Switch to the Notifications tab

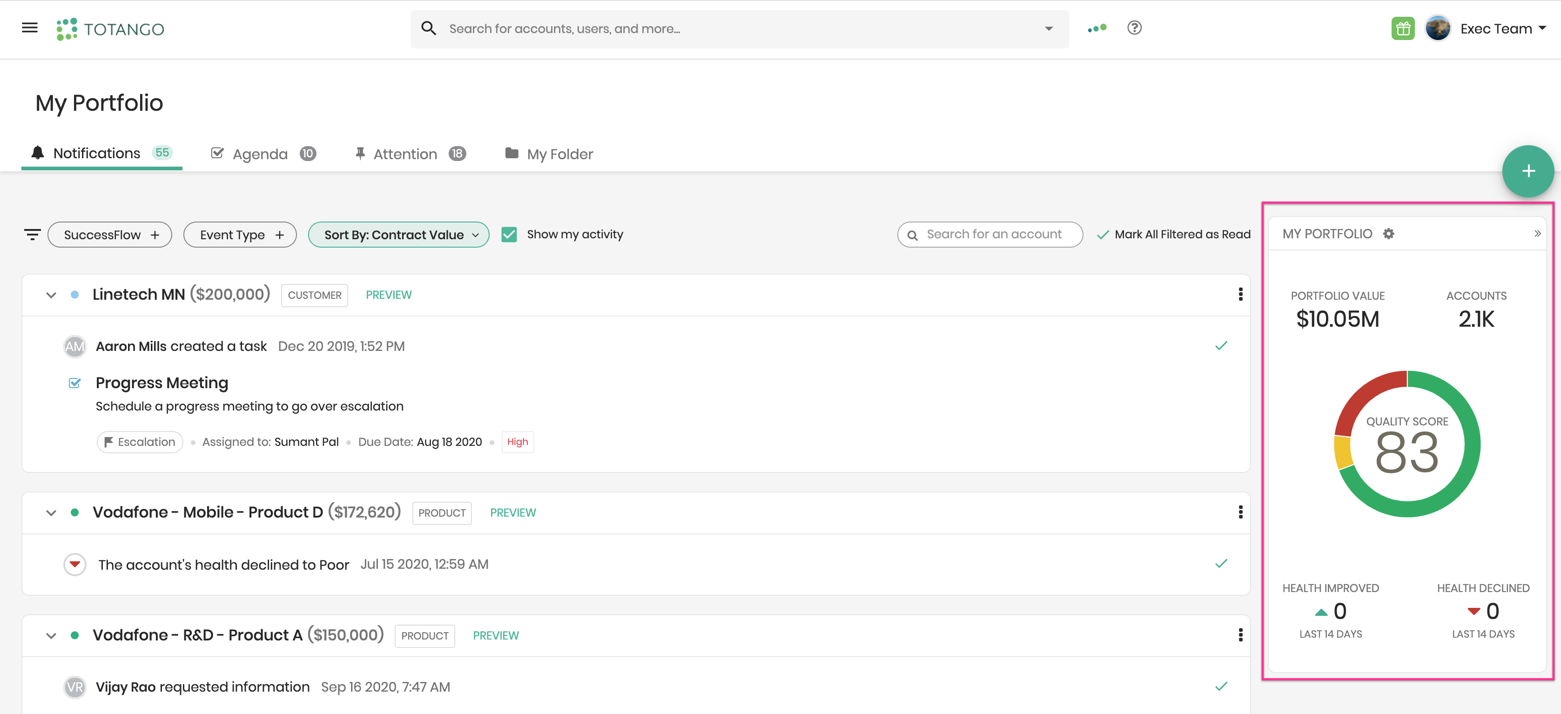(102, 153)
